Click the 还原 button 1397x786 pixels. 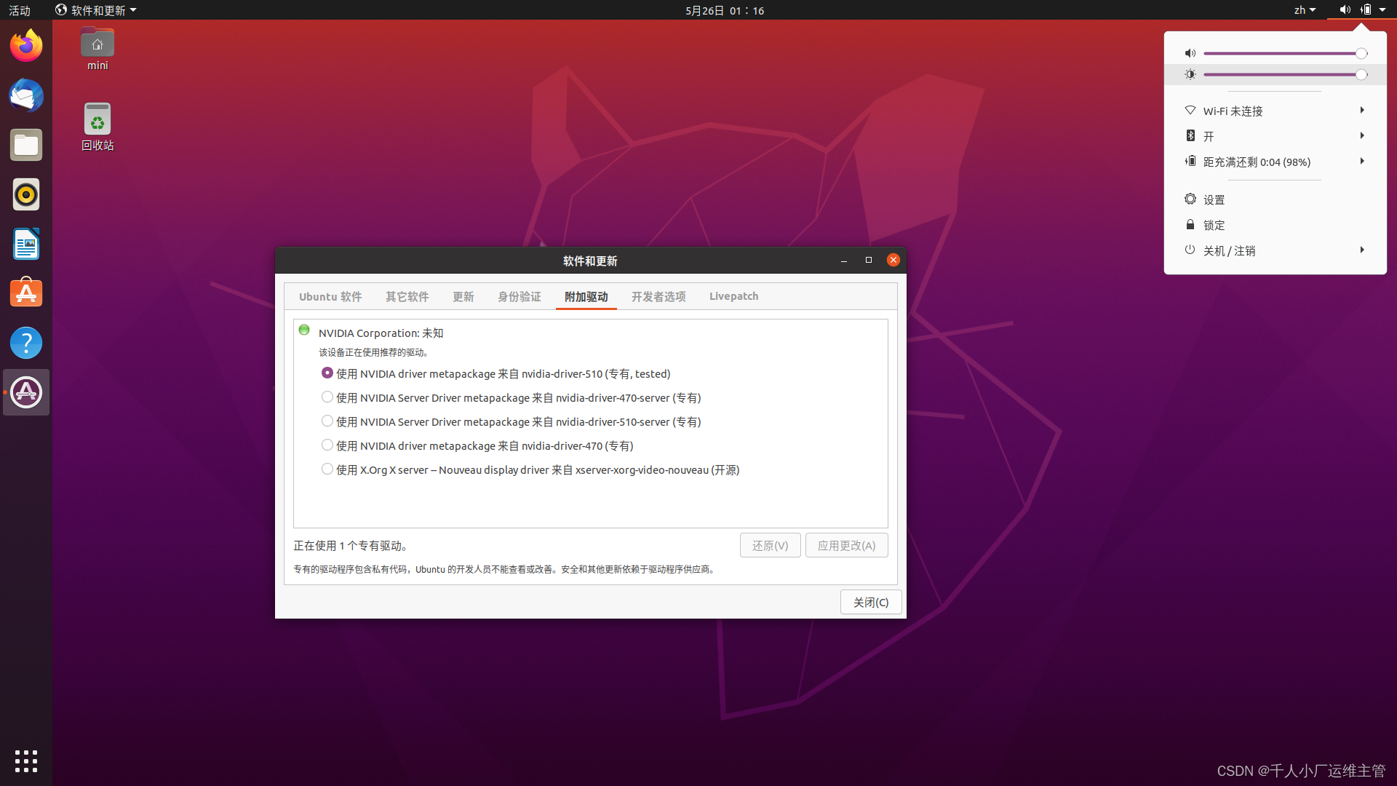point(770,545)
